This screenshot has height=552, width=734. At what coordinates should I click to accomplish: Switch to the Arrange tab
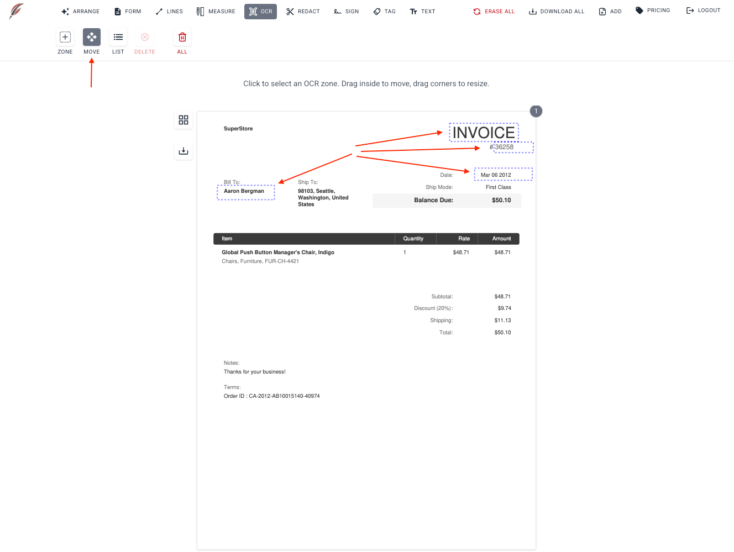pos(81,12)
